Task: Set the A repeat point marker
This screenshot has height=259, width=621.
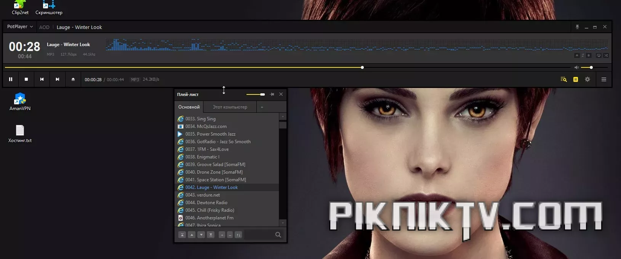Action: 577,56
